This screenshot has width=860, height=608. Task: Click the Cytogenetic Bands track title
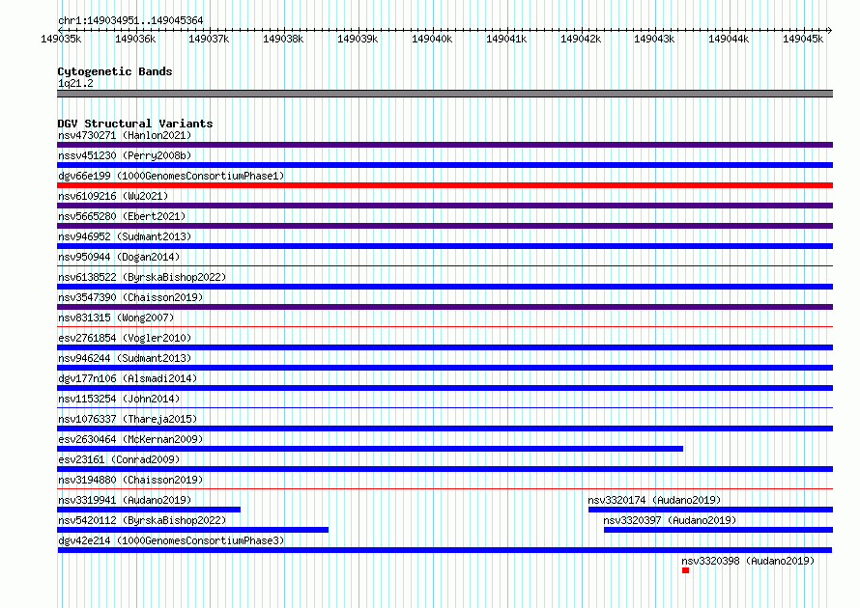pyautogui.click(x=115, y=71)
